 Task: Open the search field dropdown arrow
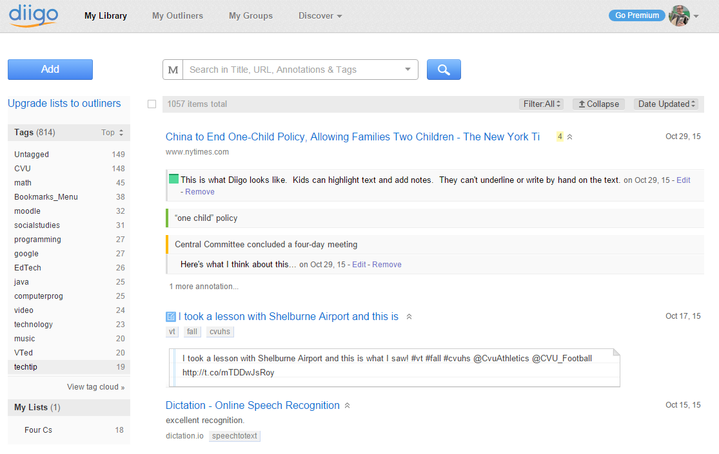coord(408,69)
